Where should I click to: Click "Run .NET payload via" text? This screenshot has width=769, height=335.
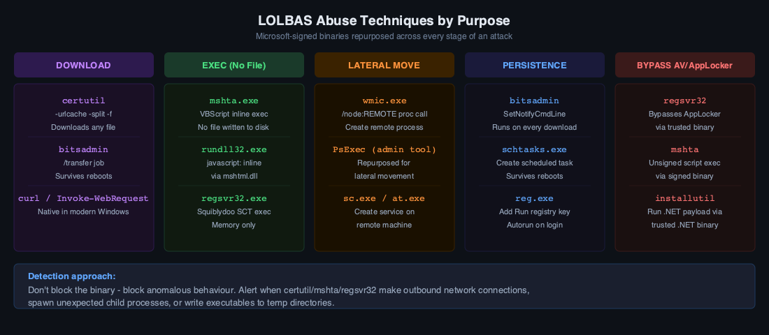(x=684, y=211)
